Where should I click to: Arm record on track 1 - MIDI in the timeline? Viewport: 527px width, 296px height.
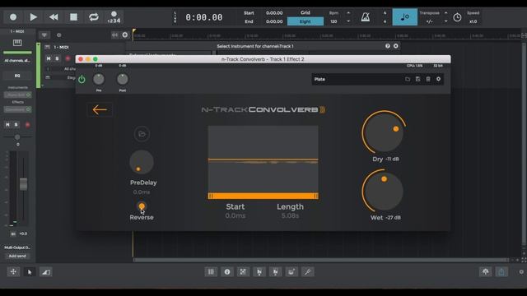68,58
